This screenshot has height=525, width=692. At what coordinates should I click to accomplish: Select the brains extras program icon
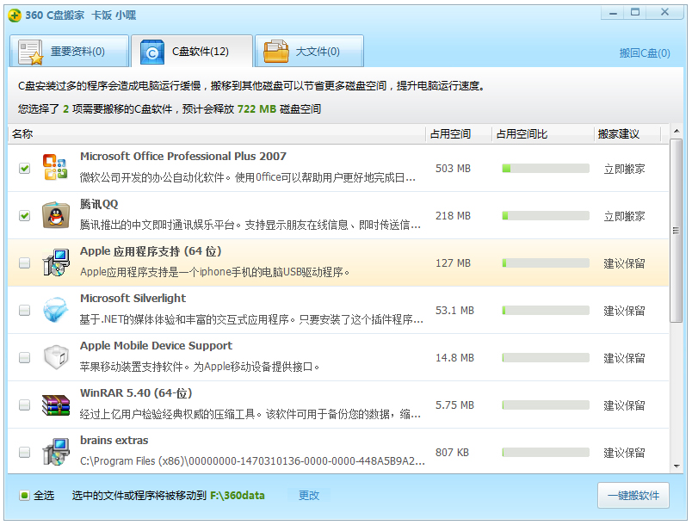pos(55,452)
